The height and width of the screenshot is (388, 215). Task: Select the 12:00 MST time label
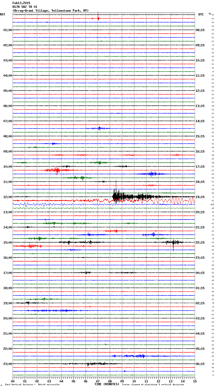[8, 197]
